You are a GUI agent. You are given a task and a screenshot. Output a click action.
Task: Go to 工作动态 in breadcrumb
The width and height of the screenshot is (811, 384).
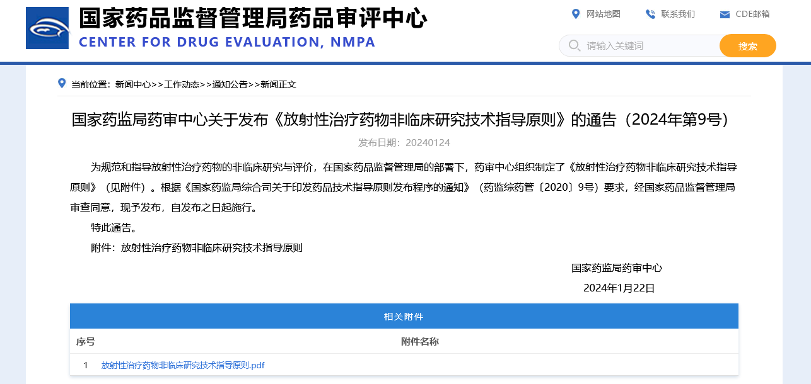pos(182,84)
